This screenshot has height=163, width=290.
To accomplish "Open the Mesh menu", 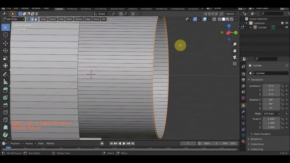I will point(69,19).
